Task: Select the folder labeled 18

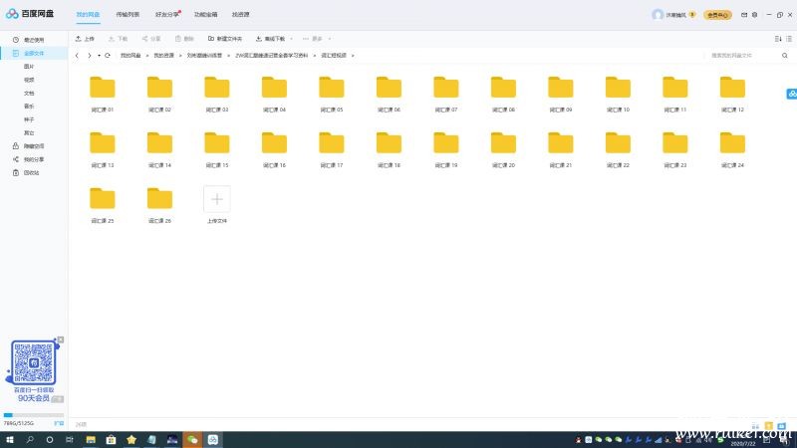Action: (x=389, y=150)
